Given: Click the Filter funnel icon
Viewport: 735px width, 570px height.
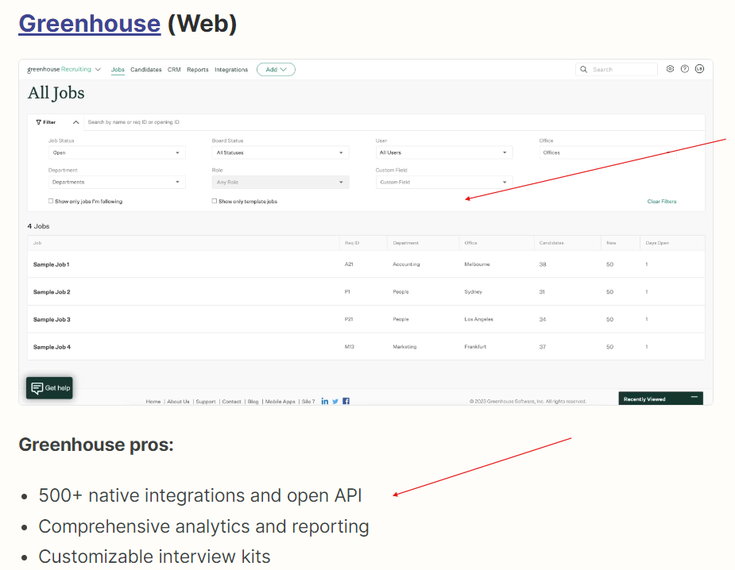Looking at the screenshot, I should [38, 122].
